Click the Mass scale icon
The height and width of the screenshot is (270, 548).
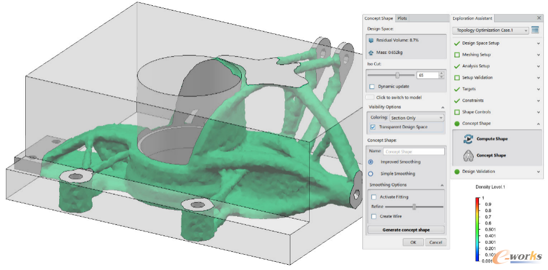click(x=371, y=53)
